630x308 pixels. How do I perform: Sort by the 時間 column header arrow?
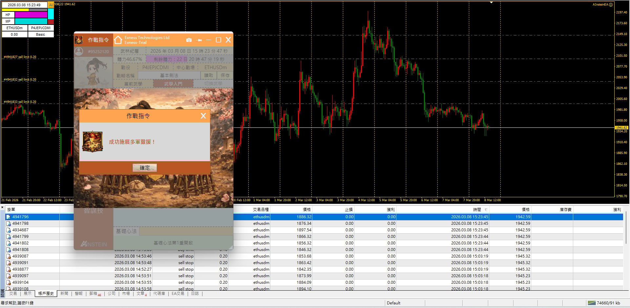pos(486,210)
